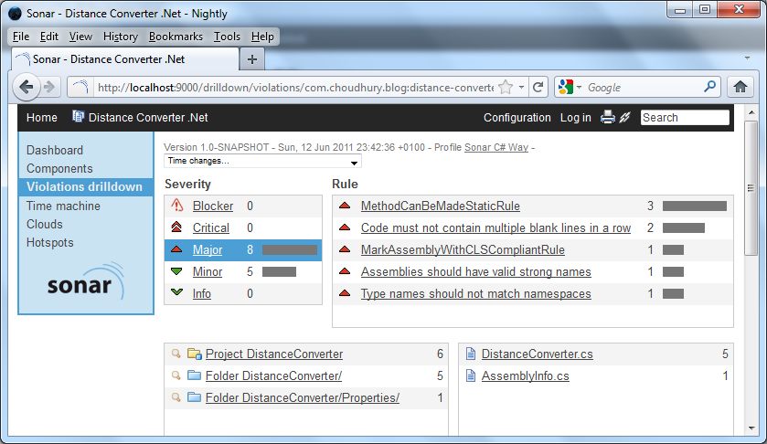The image size is (767, 444).
Task: Click the Log in link
Action: coord(575,117)
